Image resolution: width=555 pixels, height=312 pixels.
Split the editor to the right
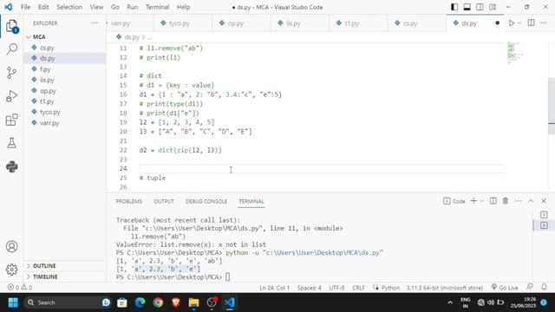coord(531,23)
